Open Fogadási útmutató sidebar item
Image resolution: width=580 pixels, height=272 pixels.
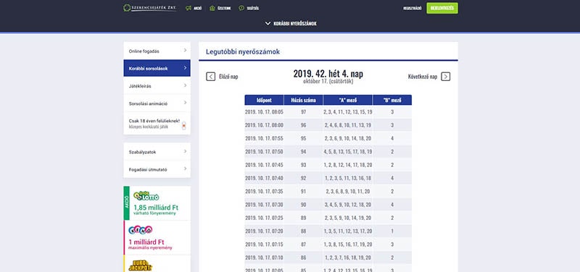tap(157, 169)
